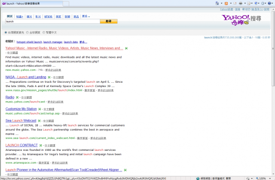The image size is (275, 180).
Task: Click the green new-window icon beside Yahoo! Music result
Action: (126, 48)
